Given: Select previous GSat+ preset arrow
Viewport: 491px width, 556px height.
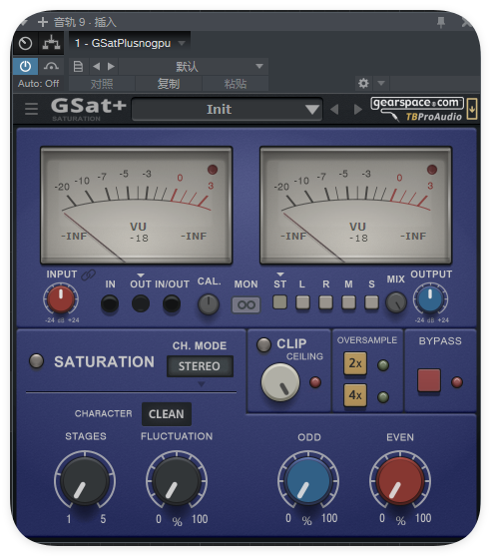Looking at the screenshot, I should pyautogui.click(x=334, y=109).
